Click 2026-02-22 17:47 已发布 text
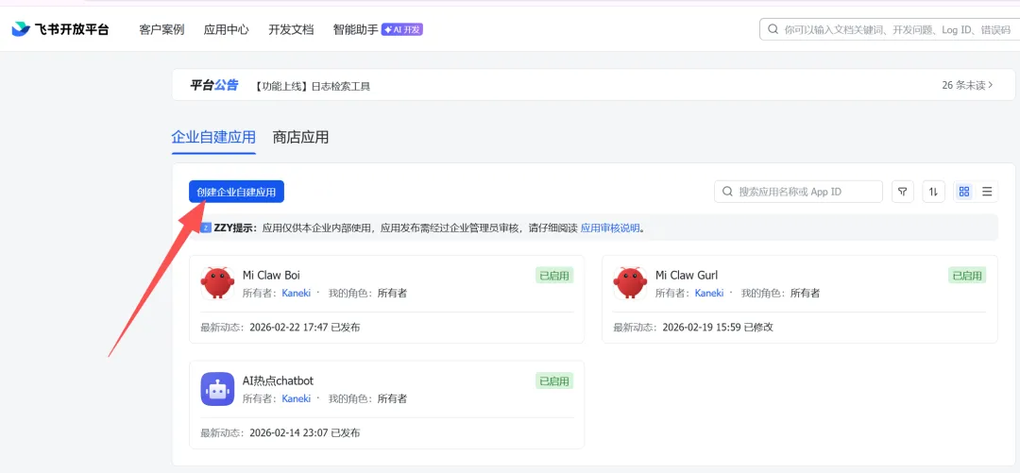Screen dimensions: 1020x473 pyautogui.click(x=305, y=328)
